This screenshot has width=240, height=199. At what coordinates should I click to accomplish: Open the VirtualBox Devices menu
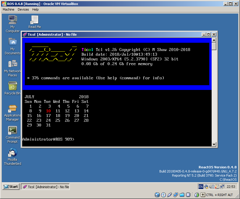[23, 9]
